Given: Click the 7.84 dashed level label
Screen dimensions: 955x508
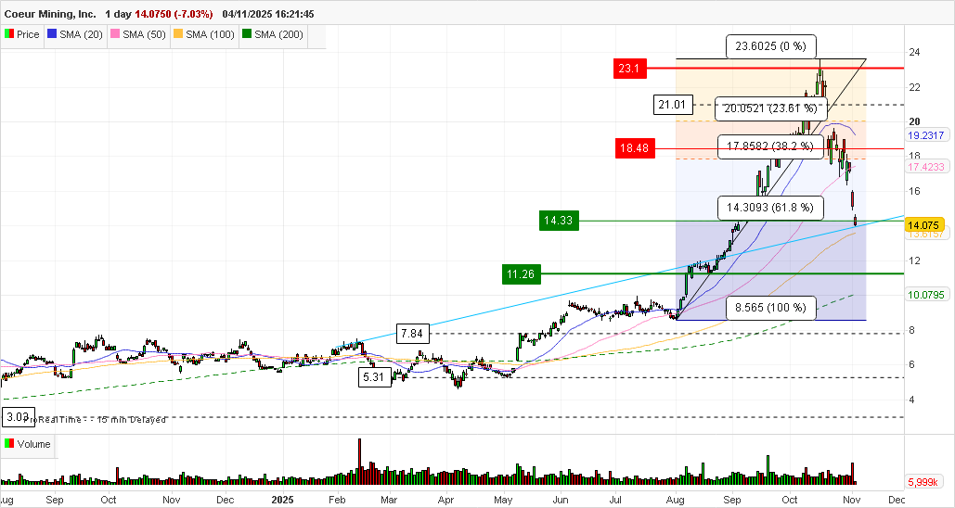Looking at the screenshot, I should pyautogui.click(x=412, y=334).
